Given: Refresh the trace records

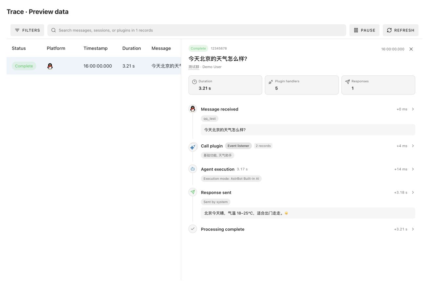Looking at the screenshot, I should pyautogui.click(x=400, y=30).
